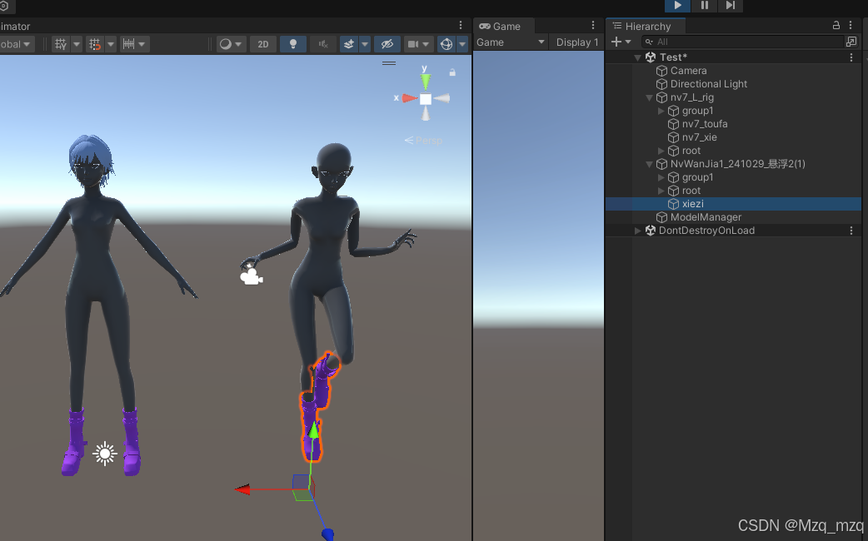Viewport: 868px width, 541px height.
Task: Mute scene audio via the speaker icon
Action: [322, 43]
